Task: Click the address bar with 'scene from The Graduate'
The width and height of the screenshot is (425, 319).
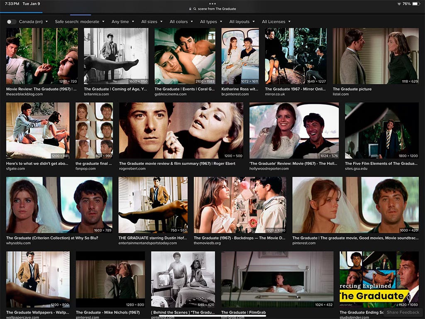Action: [212, 9]
